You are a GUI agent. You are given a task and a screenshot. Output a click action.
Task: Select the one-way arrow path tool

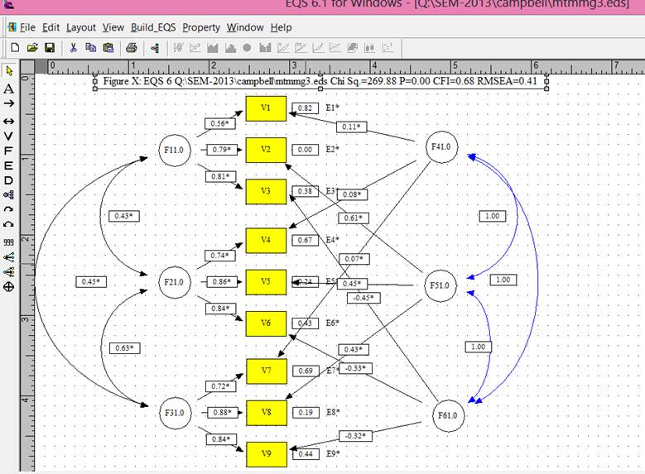click(x=8, y=103)
